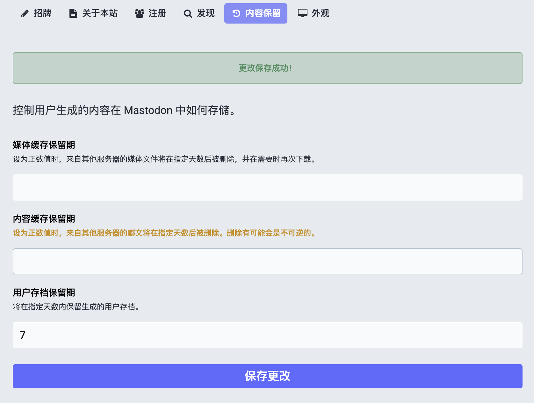534x403 pixels.
Task: Click the 用户存档保留期 label heading
Action: 44,293
